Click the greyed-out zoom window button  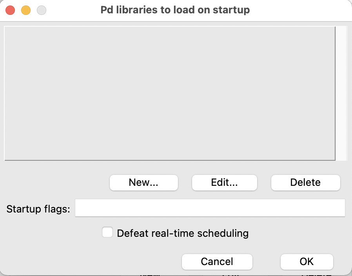point(42,10)
